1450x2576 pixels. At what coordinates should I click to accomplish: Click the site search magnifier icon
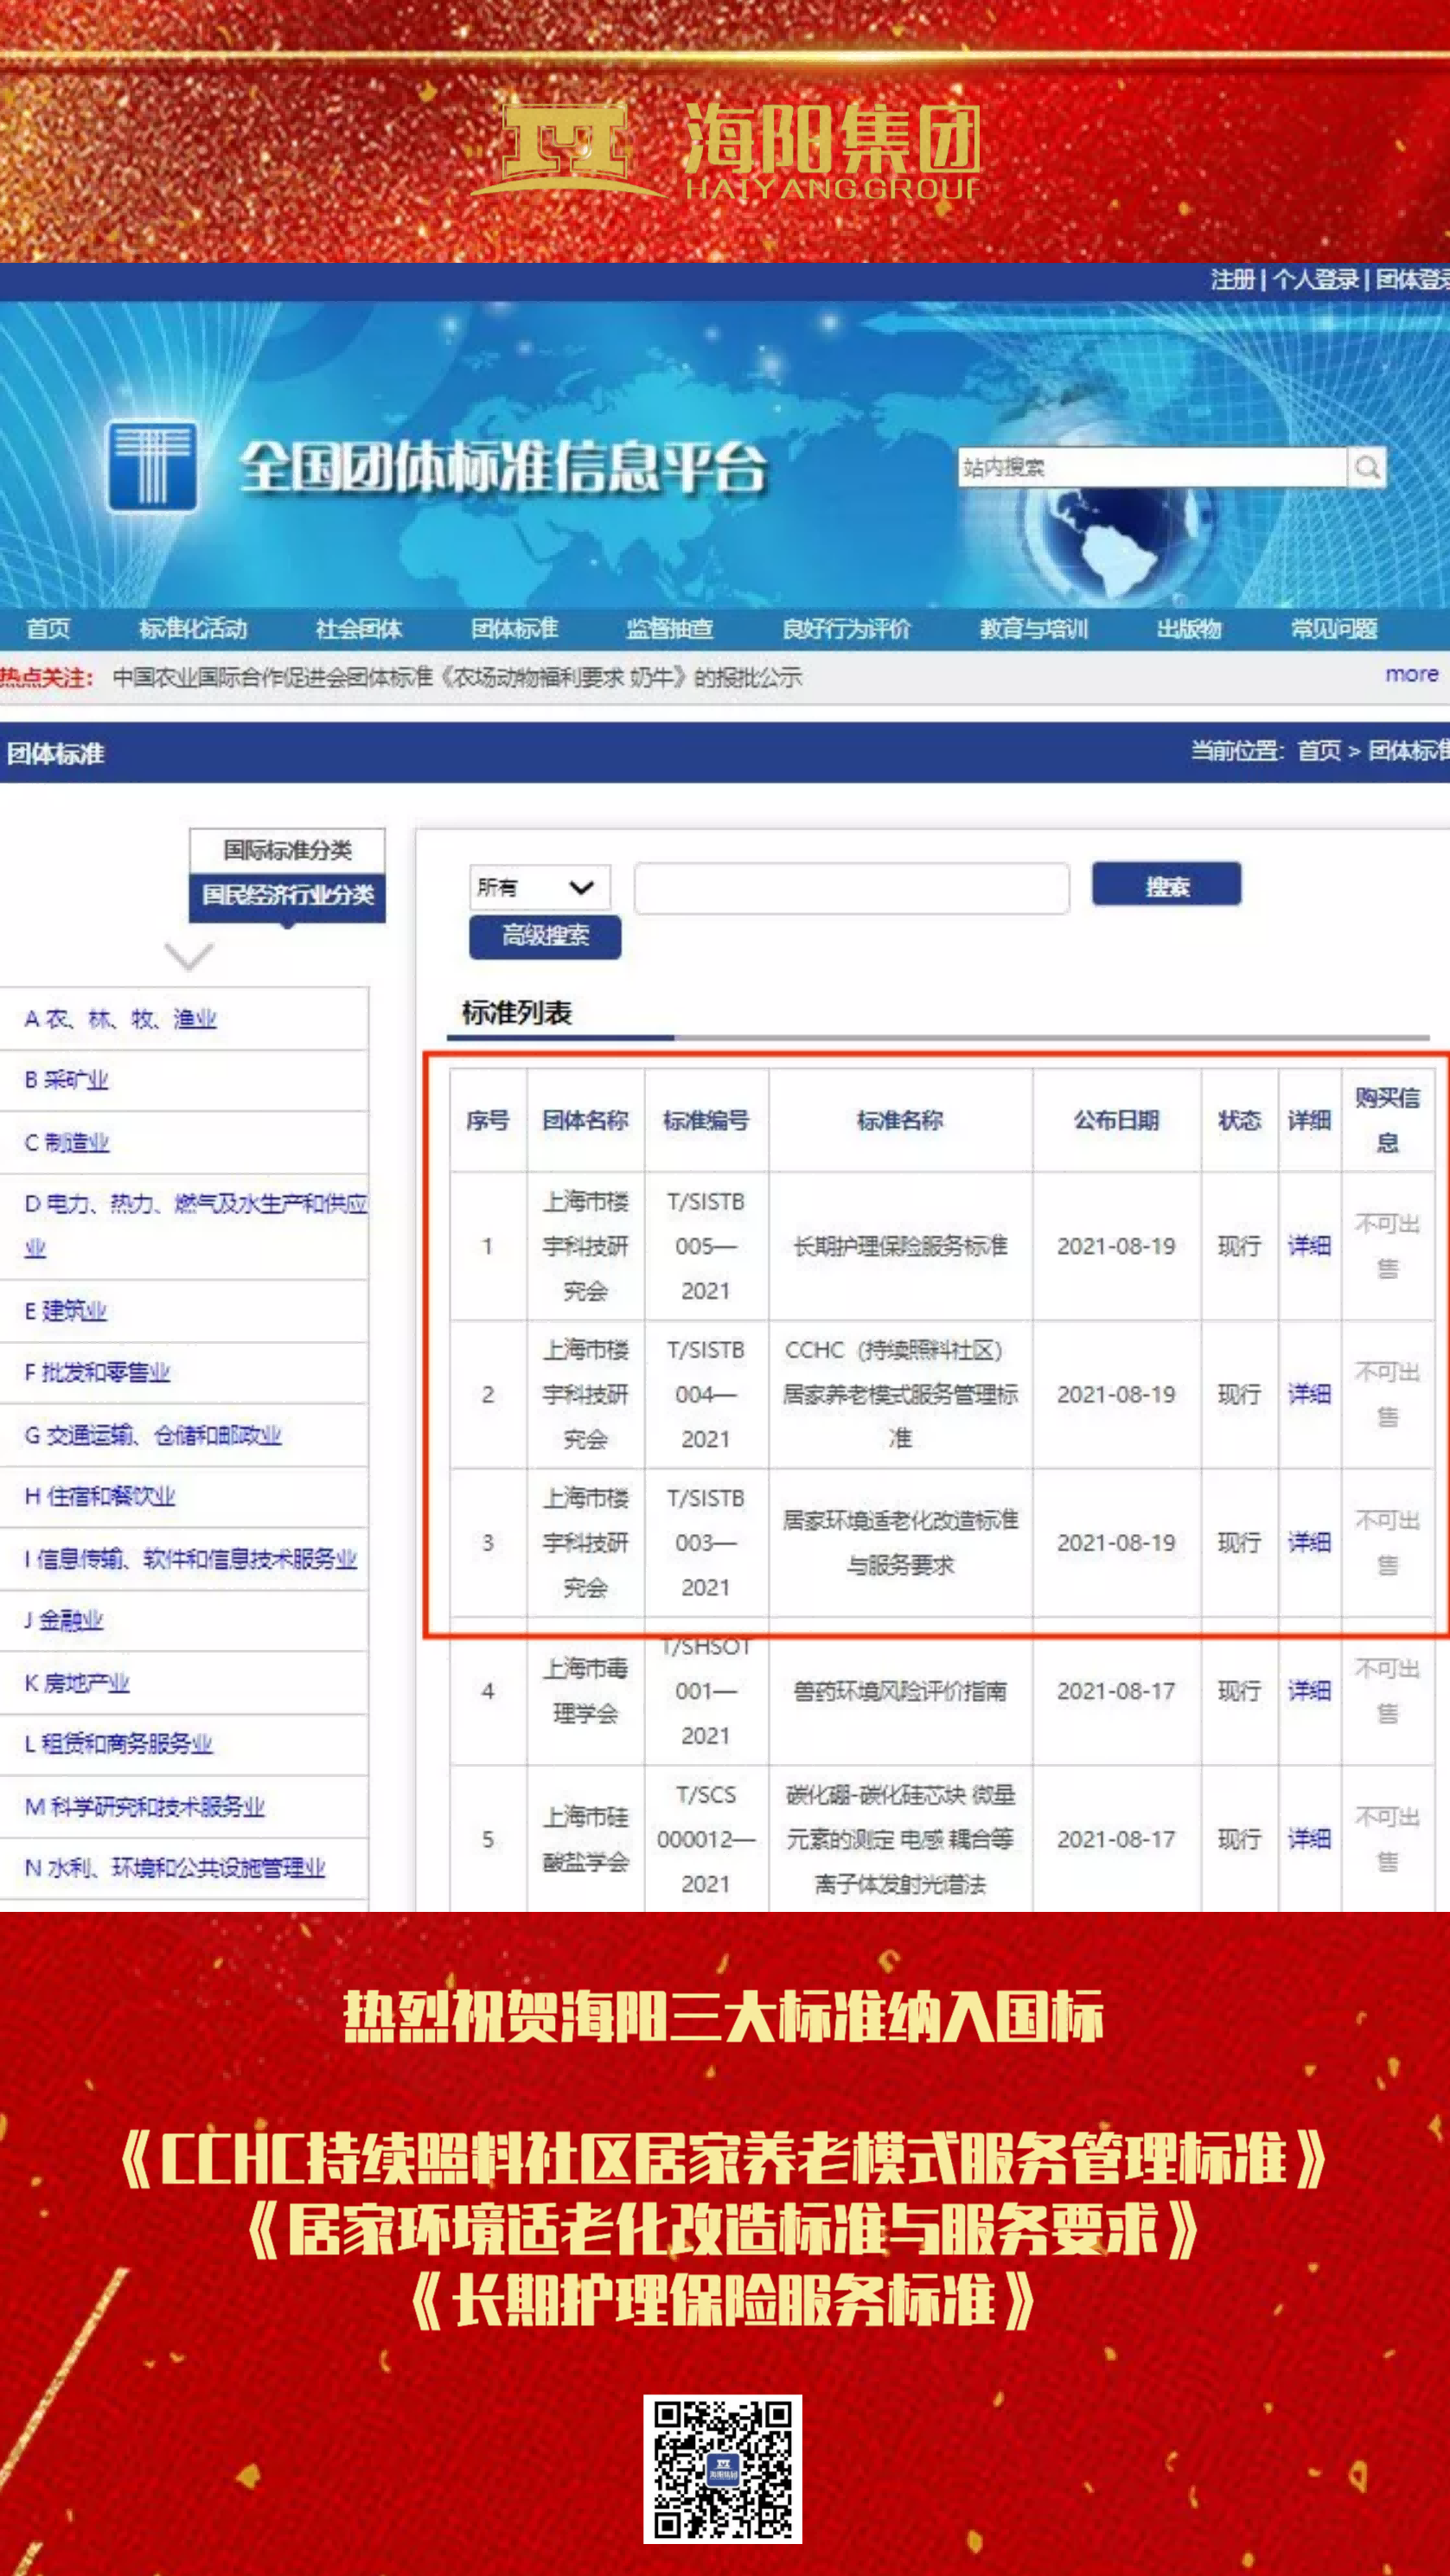[1367, 467]
